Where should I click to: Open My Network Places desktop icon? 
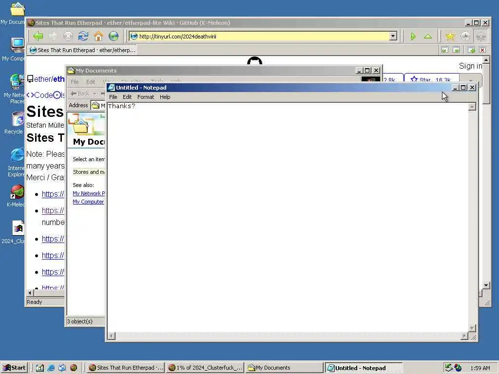pyautogui.click(x=17, y=82)
